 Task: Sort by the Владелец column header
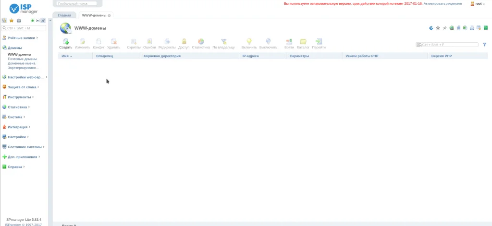coord(116,56)
